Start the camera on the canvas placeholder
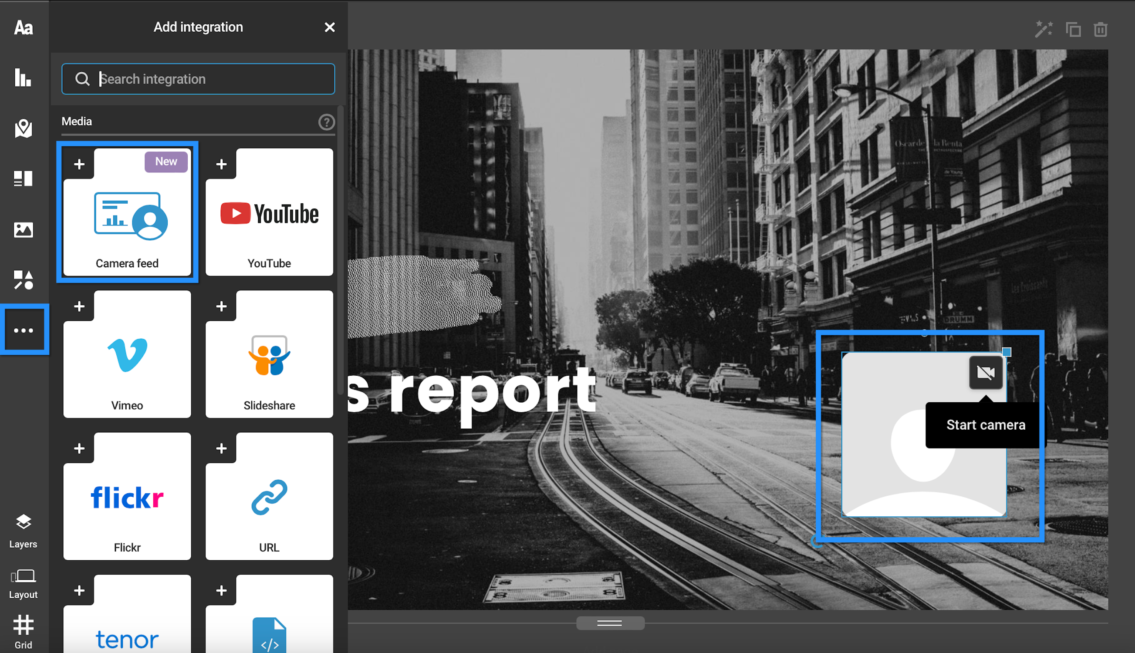The width and height of the screenshot is (1135, 653). 986,373
